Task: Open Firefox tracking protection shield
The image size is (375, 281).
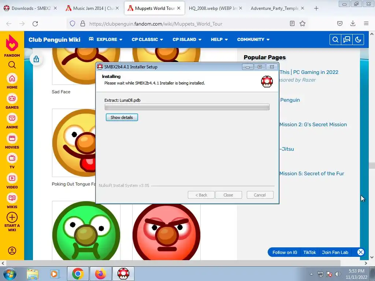Action: [x=73, y=23]
